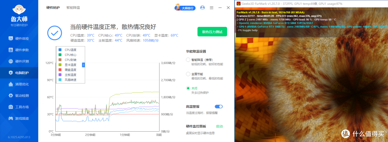The width and height of the screenshot is (388, 142).
Task: Click the 清理优化 broom icon
Action: (x=11, y=84)
